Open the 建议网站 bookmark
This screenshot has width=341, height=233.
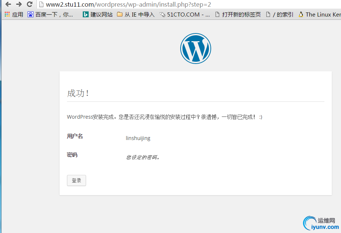tap(102, 15)
